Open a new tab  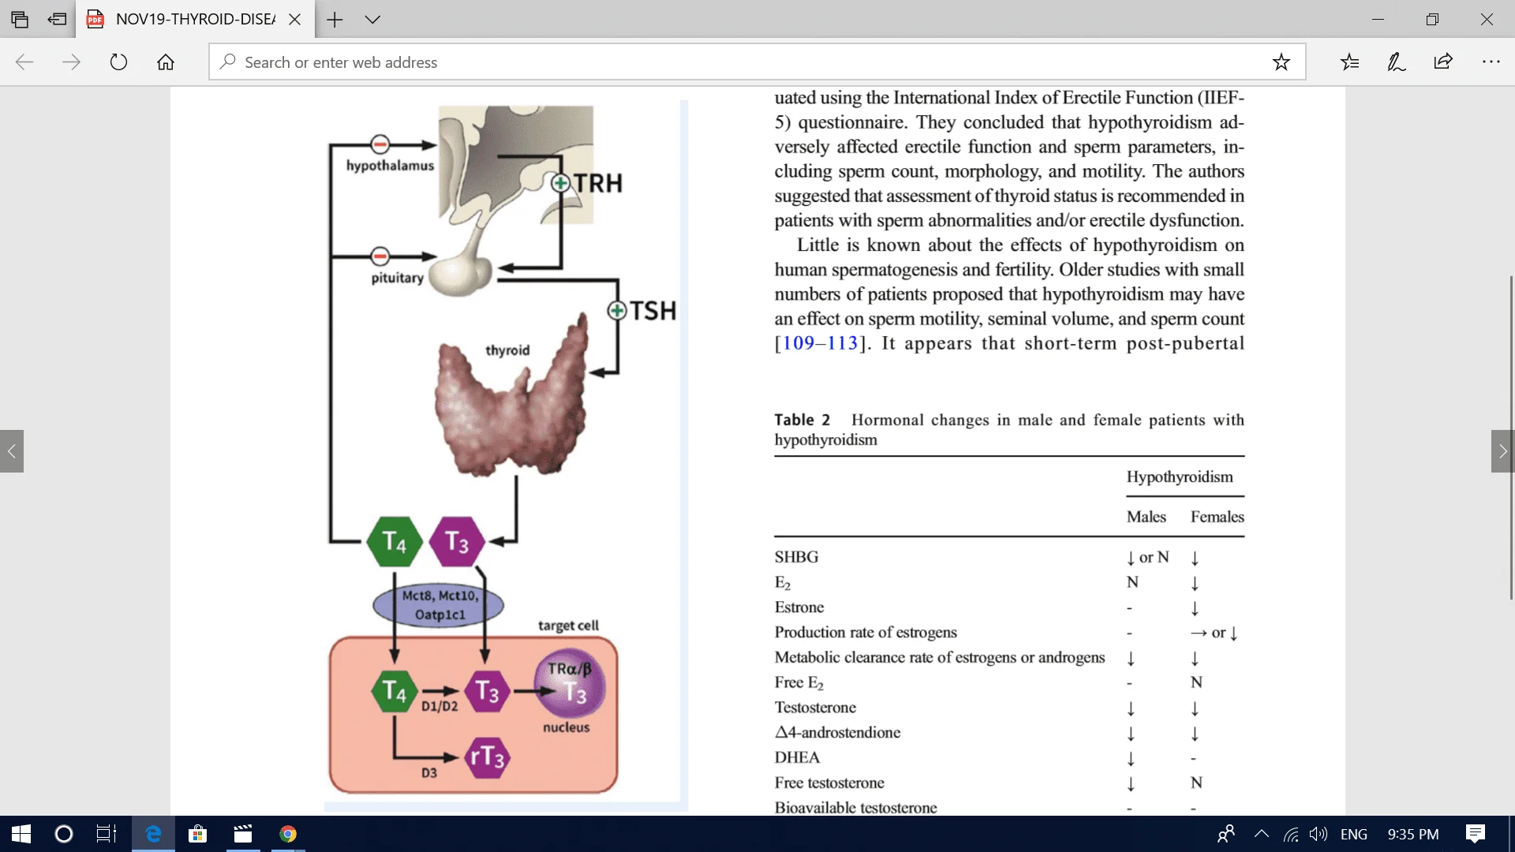point(335,19)
